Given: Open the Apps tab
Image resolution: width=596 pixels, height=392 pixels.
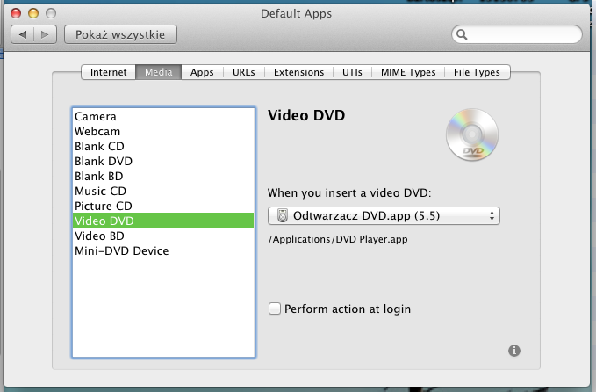Looking at the screenshot, I should 202,72.
